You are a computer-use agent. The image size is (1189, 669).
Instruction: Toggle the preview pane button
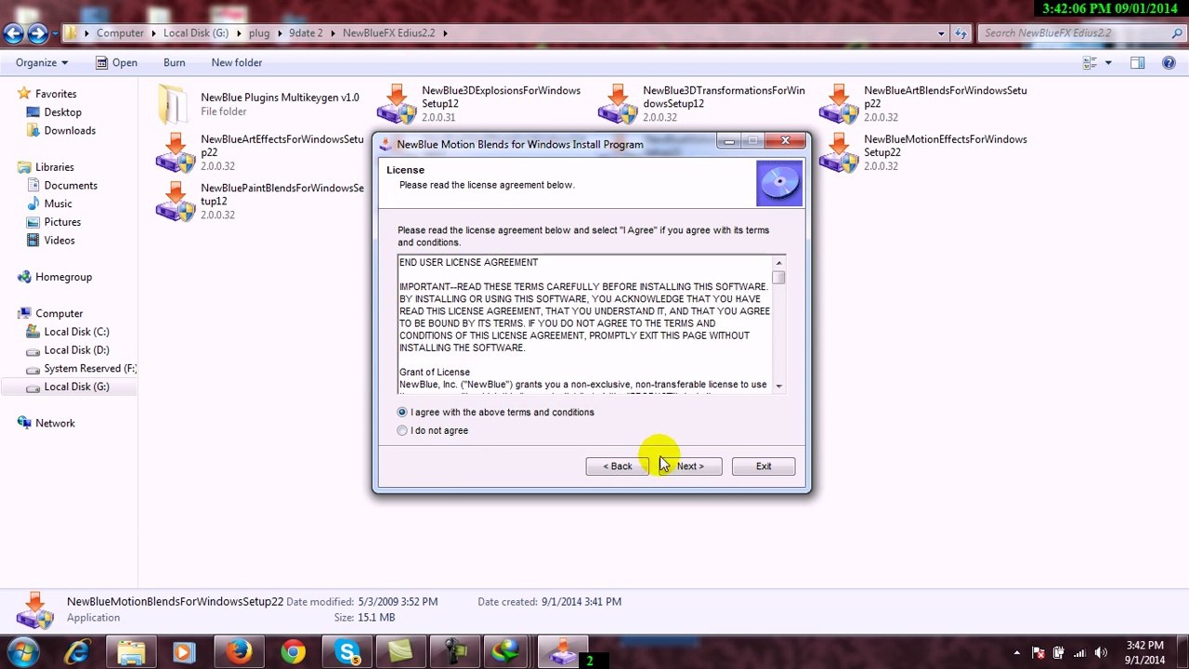(1137, 62)
